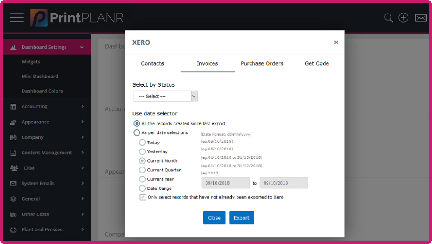
Task: Select the Date Range radio button
Action: [x=142, y=188]
